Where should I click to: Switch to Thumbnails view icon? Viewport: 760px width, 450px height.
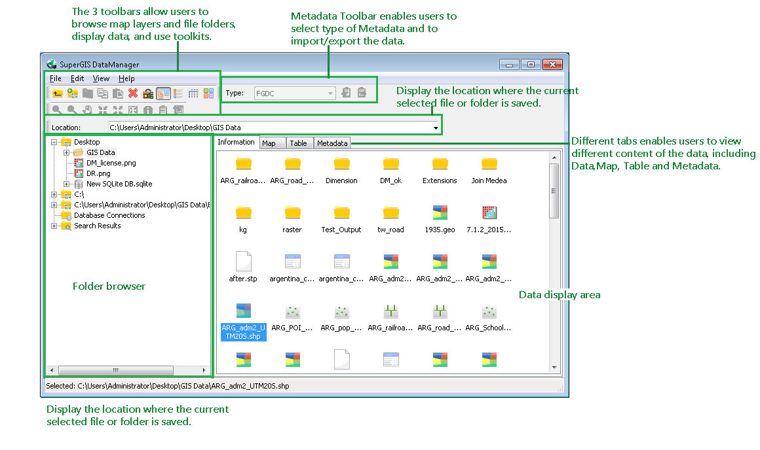pyautogui.click(x=208, y=94)
